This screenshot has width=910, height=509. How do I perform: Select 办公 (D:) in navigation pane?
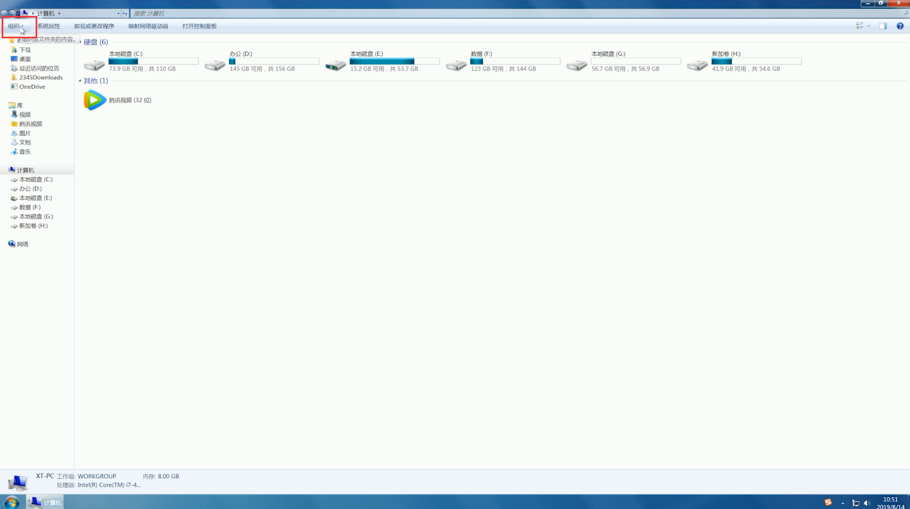pyautogui.click(x=30, y=189)
